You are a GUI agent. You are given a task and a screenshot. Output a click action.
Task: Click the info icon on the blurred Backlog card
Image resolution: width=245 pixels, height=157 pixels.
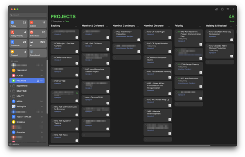77,93
